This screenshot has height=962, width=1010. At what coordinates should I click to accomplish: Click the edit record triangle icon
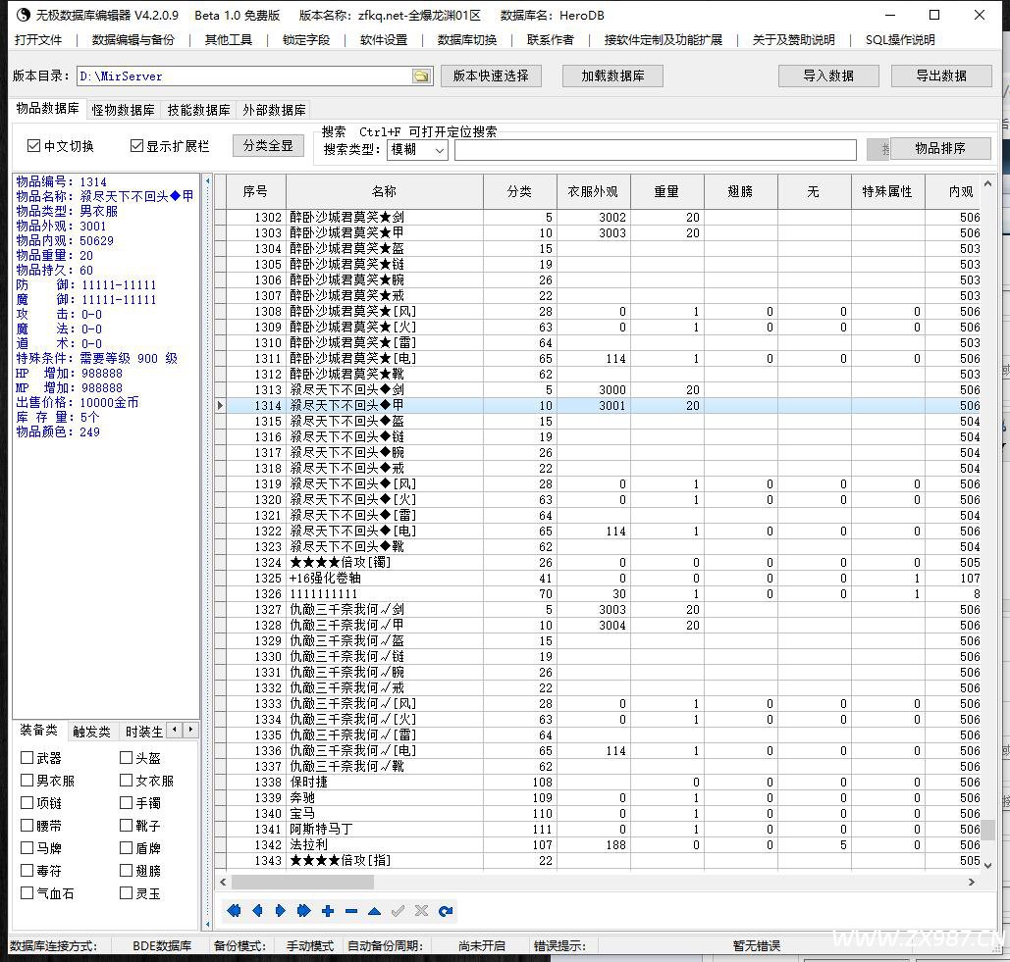tap(375, 911)
